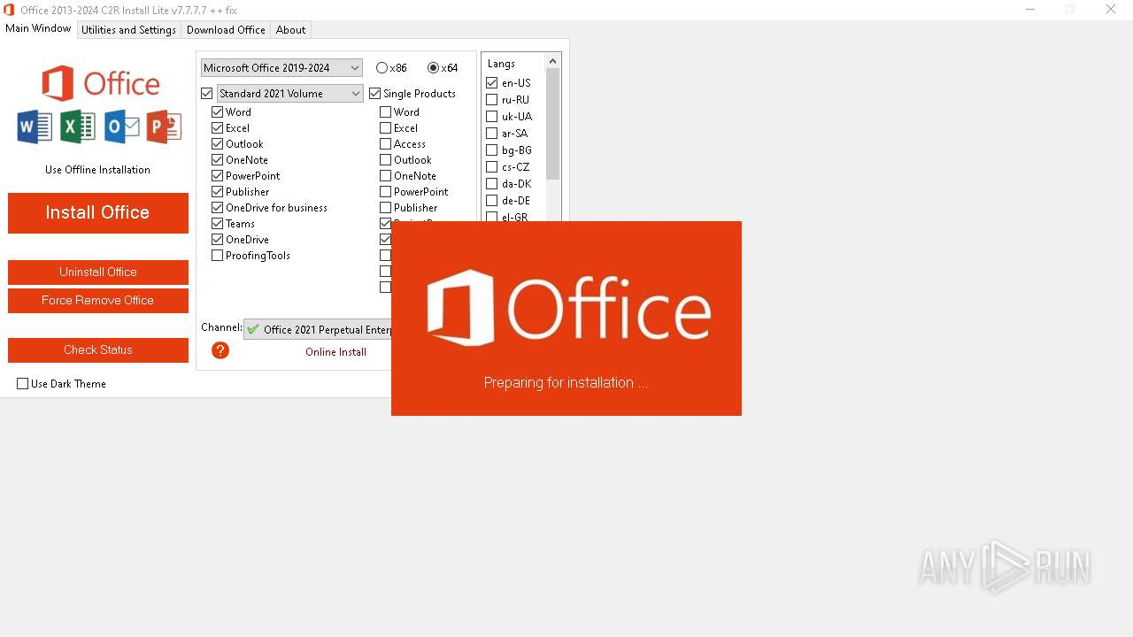Check the cs-CZ language
The height and width of the screenshot is (637, 1133).
(492, 167)
